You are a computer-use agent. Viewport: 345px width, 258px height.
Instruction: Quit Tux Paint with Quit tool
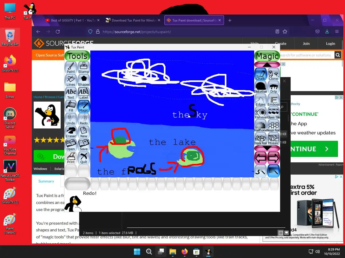(x=84, y=158)
